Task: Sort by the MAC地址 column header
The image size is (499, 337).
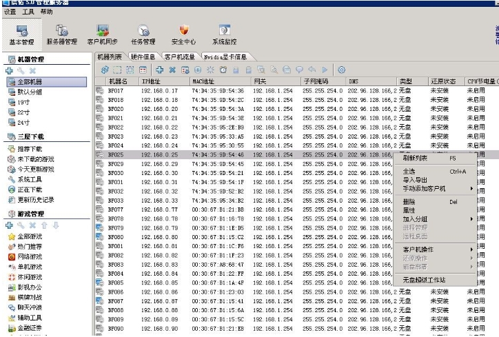Action: coord(221,81)
